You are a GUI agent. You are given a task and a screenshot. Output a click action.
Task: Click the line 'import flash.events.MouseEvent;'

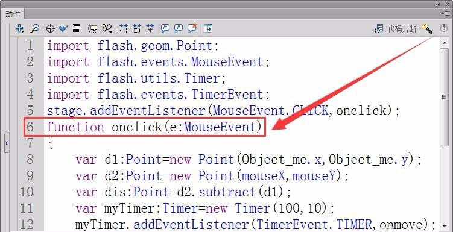[158, 62]
